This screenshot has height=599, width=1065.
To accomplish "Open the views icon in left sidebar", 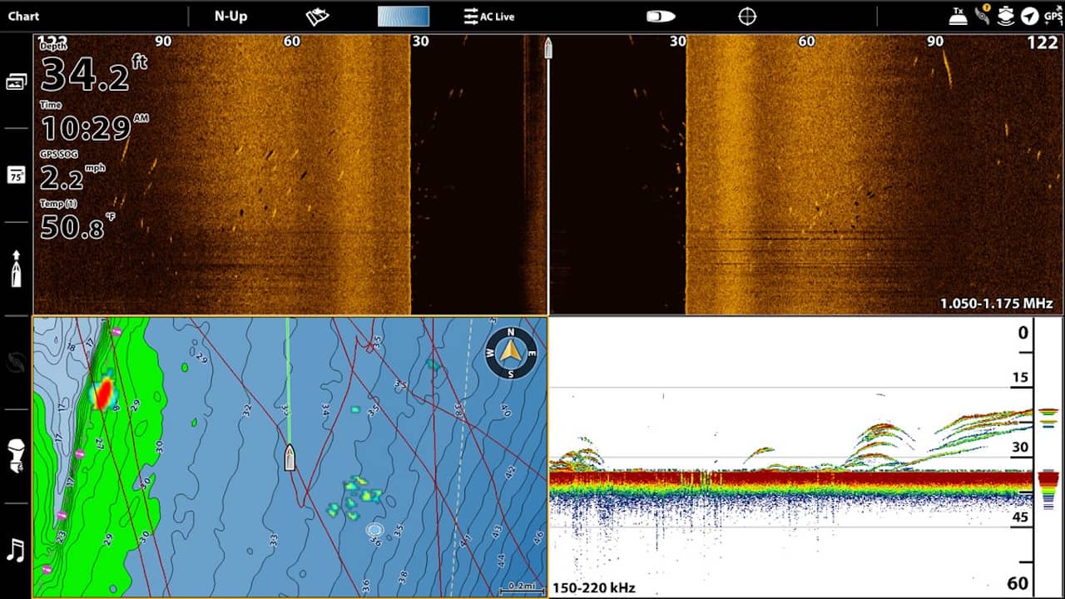I will 16,82.
